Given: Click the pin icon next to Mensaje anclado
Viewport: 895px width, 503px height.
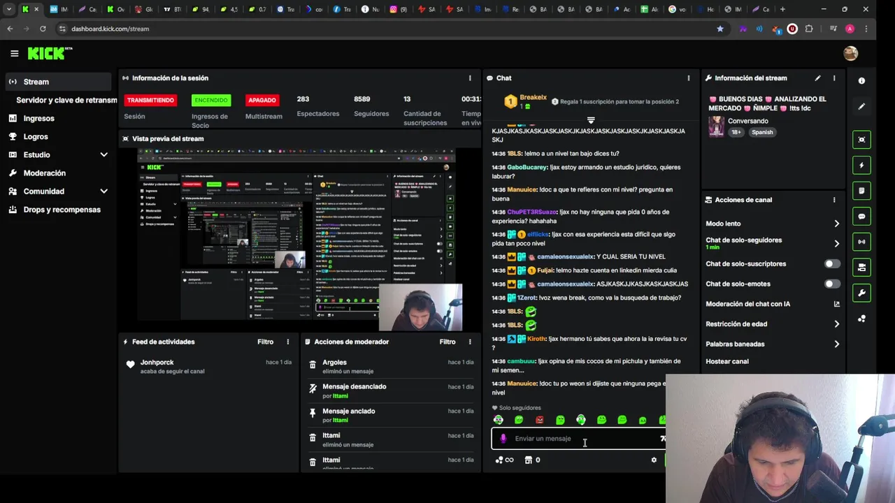Looking at the screenshot, I should 313,413.
